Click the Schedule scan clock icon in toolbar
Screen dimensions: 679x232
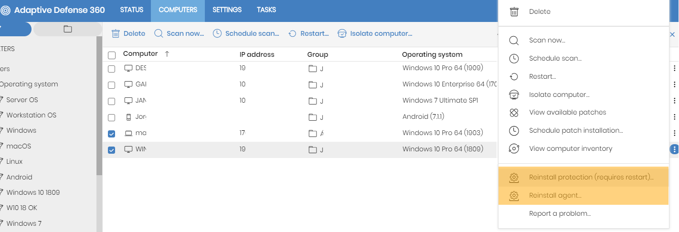(217, 33)
